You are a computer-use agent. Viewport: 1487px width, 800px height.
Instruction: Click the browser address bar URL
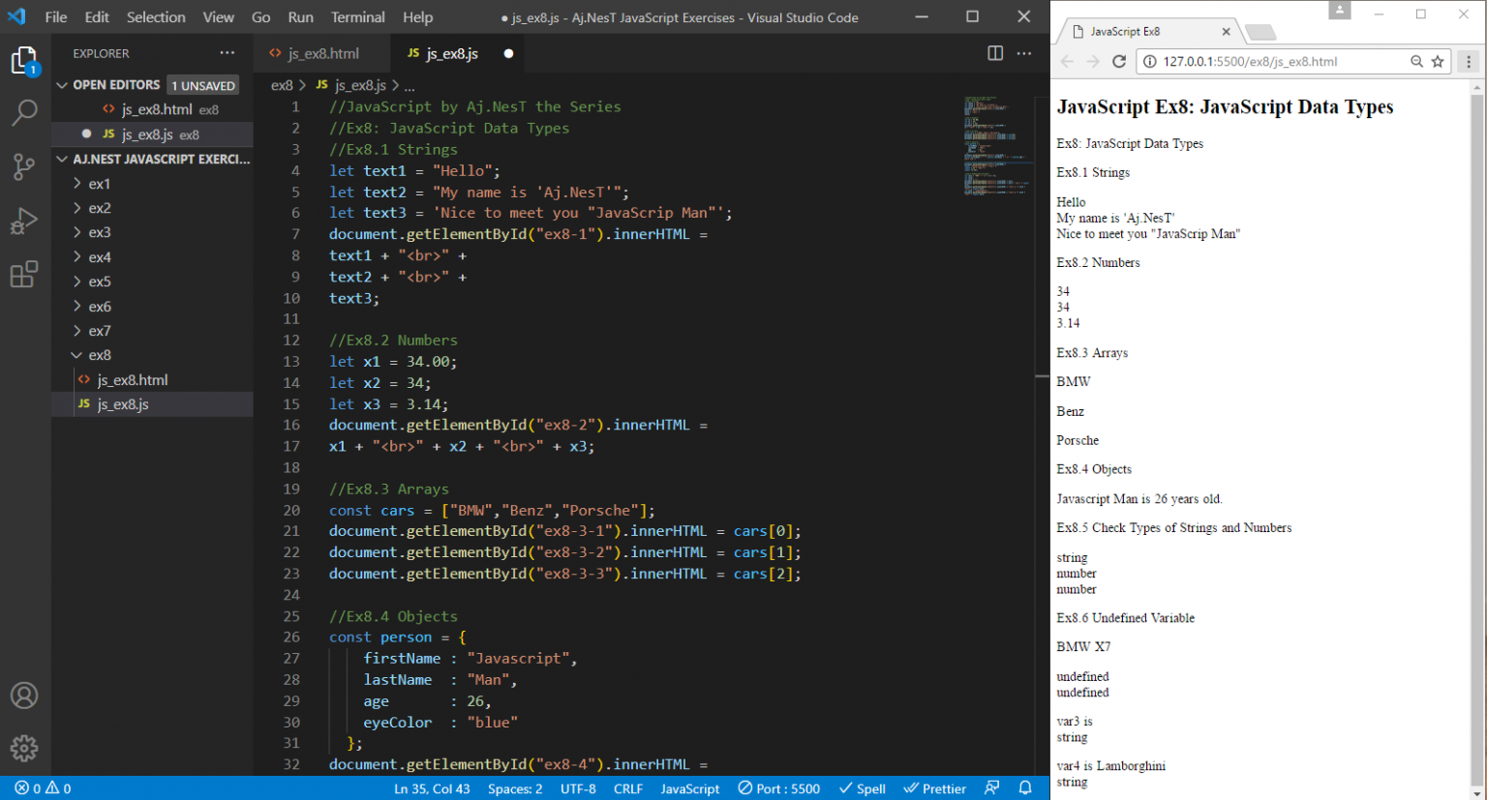coord(1249,62)
